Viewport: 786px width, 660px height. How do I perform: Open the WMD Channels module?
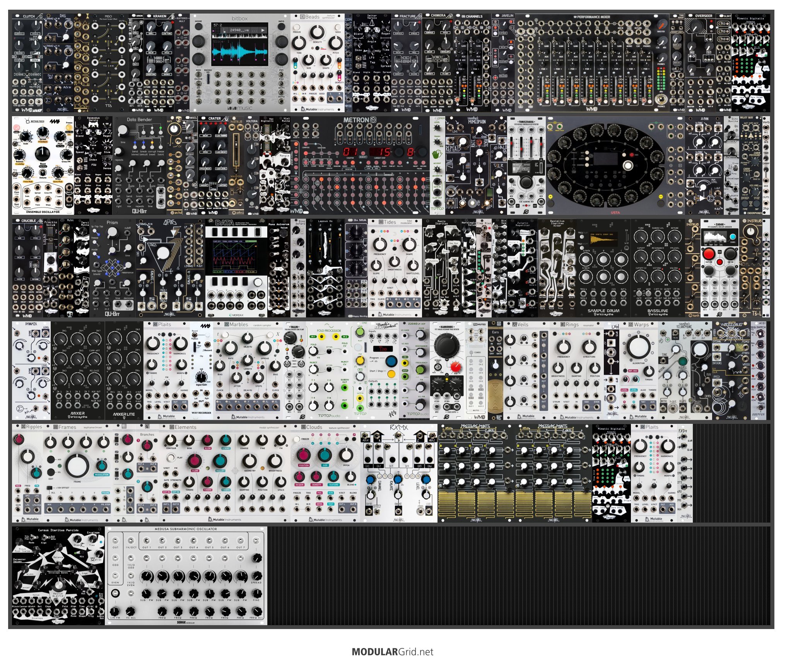472,63
